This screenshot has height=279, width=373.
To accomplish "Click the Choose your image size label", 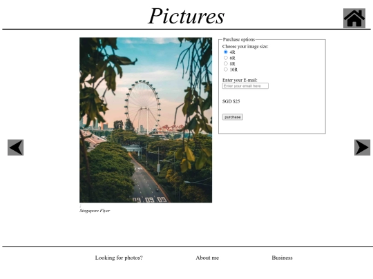I will click(245, 47).
